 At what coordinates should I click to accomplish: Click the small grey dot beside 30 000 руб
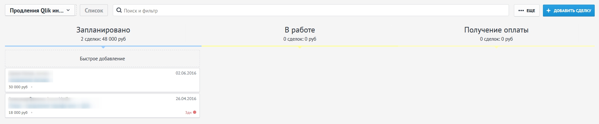(x=32, y=87)
